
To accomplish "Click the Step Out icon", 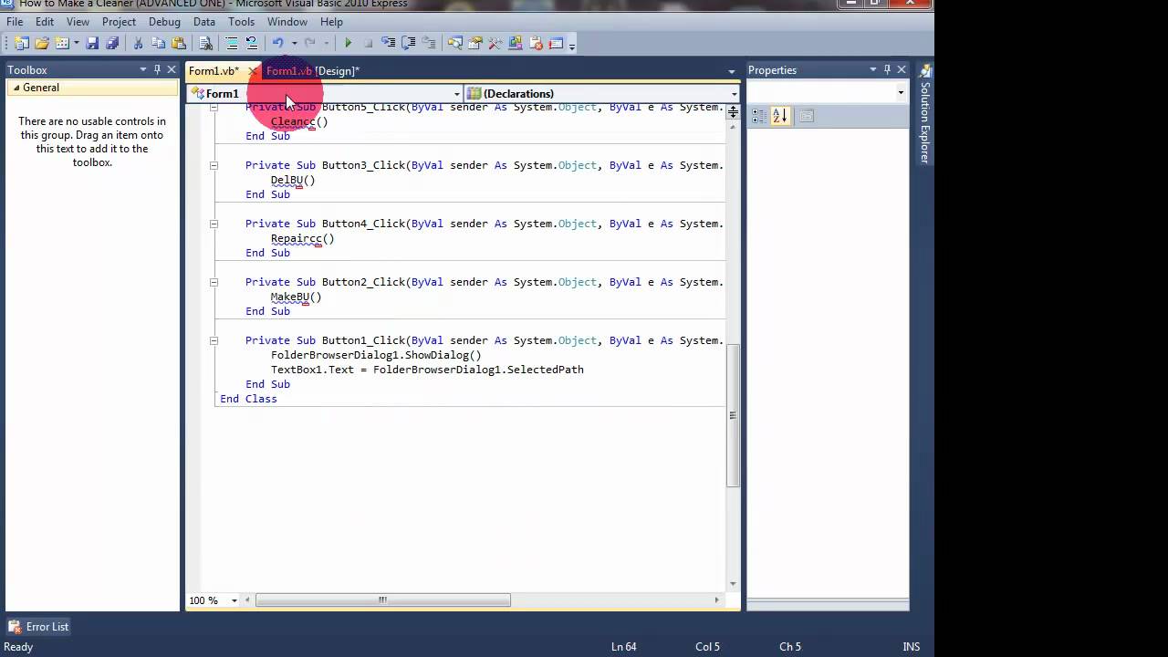I will point(428,43).
